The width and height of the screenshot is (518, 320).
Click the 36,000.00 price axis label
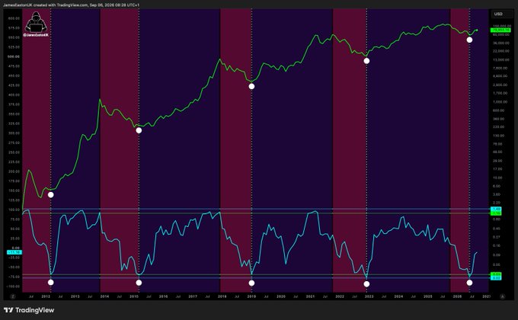(x=501, y=43)
